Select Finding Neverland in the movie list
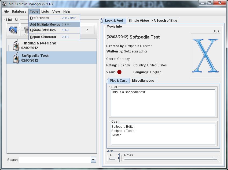The height and width of the screenshot is (170, 228). [x=52, y=45]
